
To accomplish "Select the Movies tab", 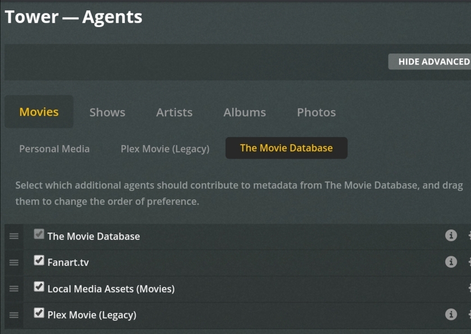I will click(39, 112).
